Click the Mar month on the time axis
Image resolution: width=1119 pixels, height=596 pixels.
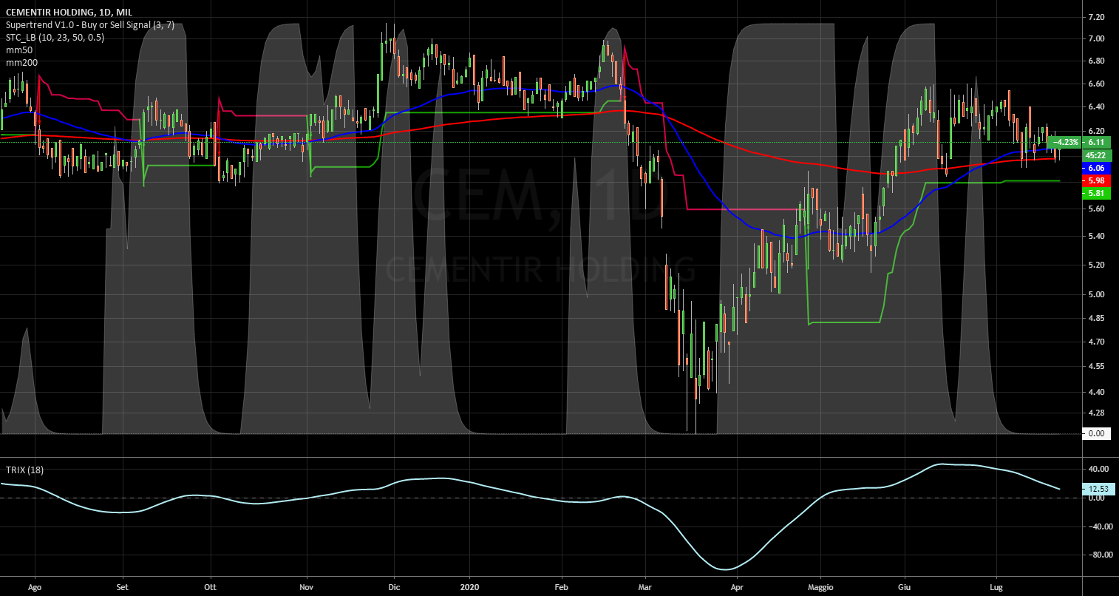[645, 588]
